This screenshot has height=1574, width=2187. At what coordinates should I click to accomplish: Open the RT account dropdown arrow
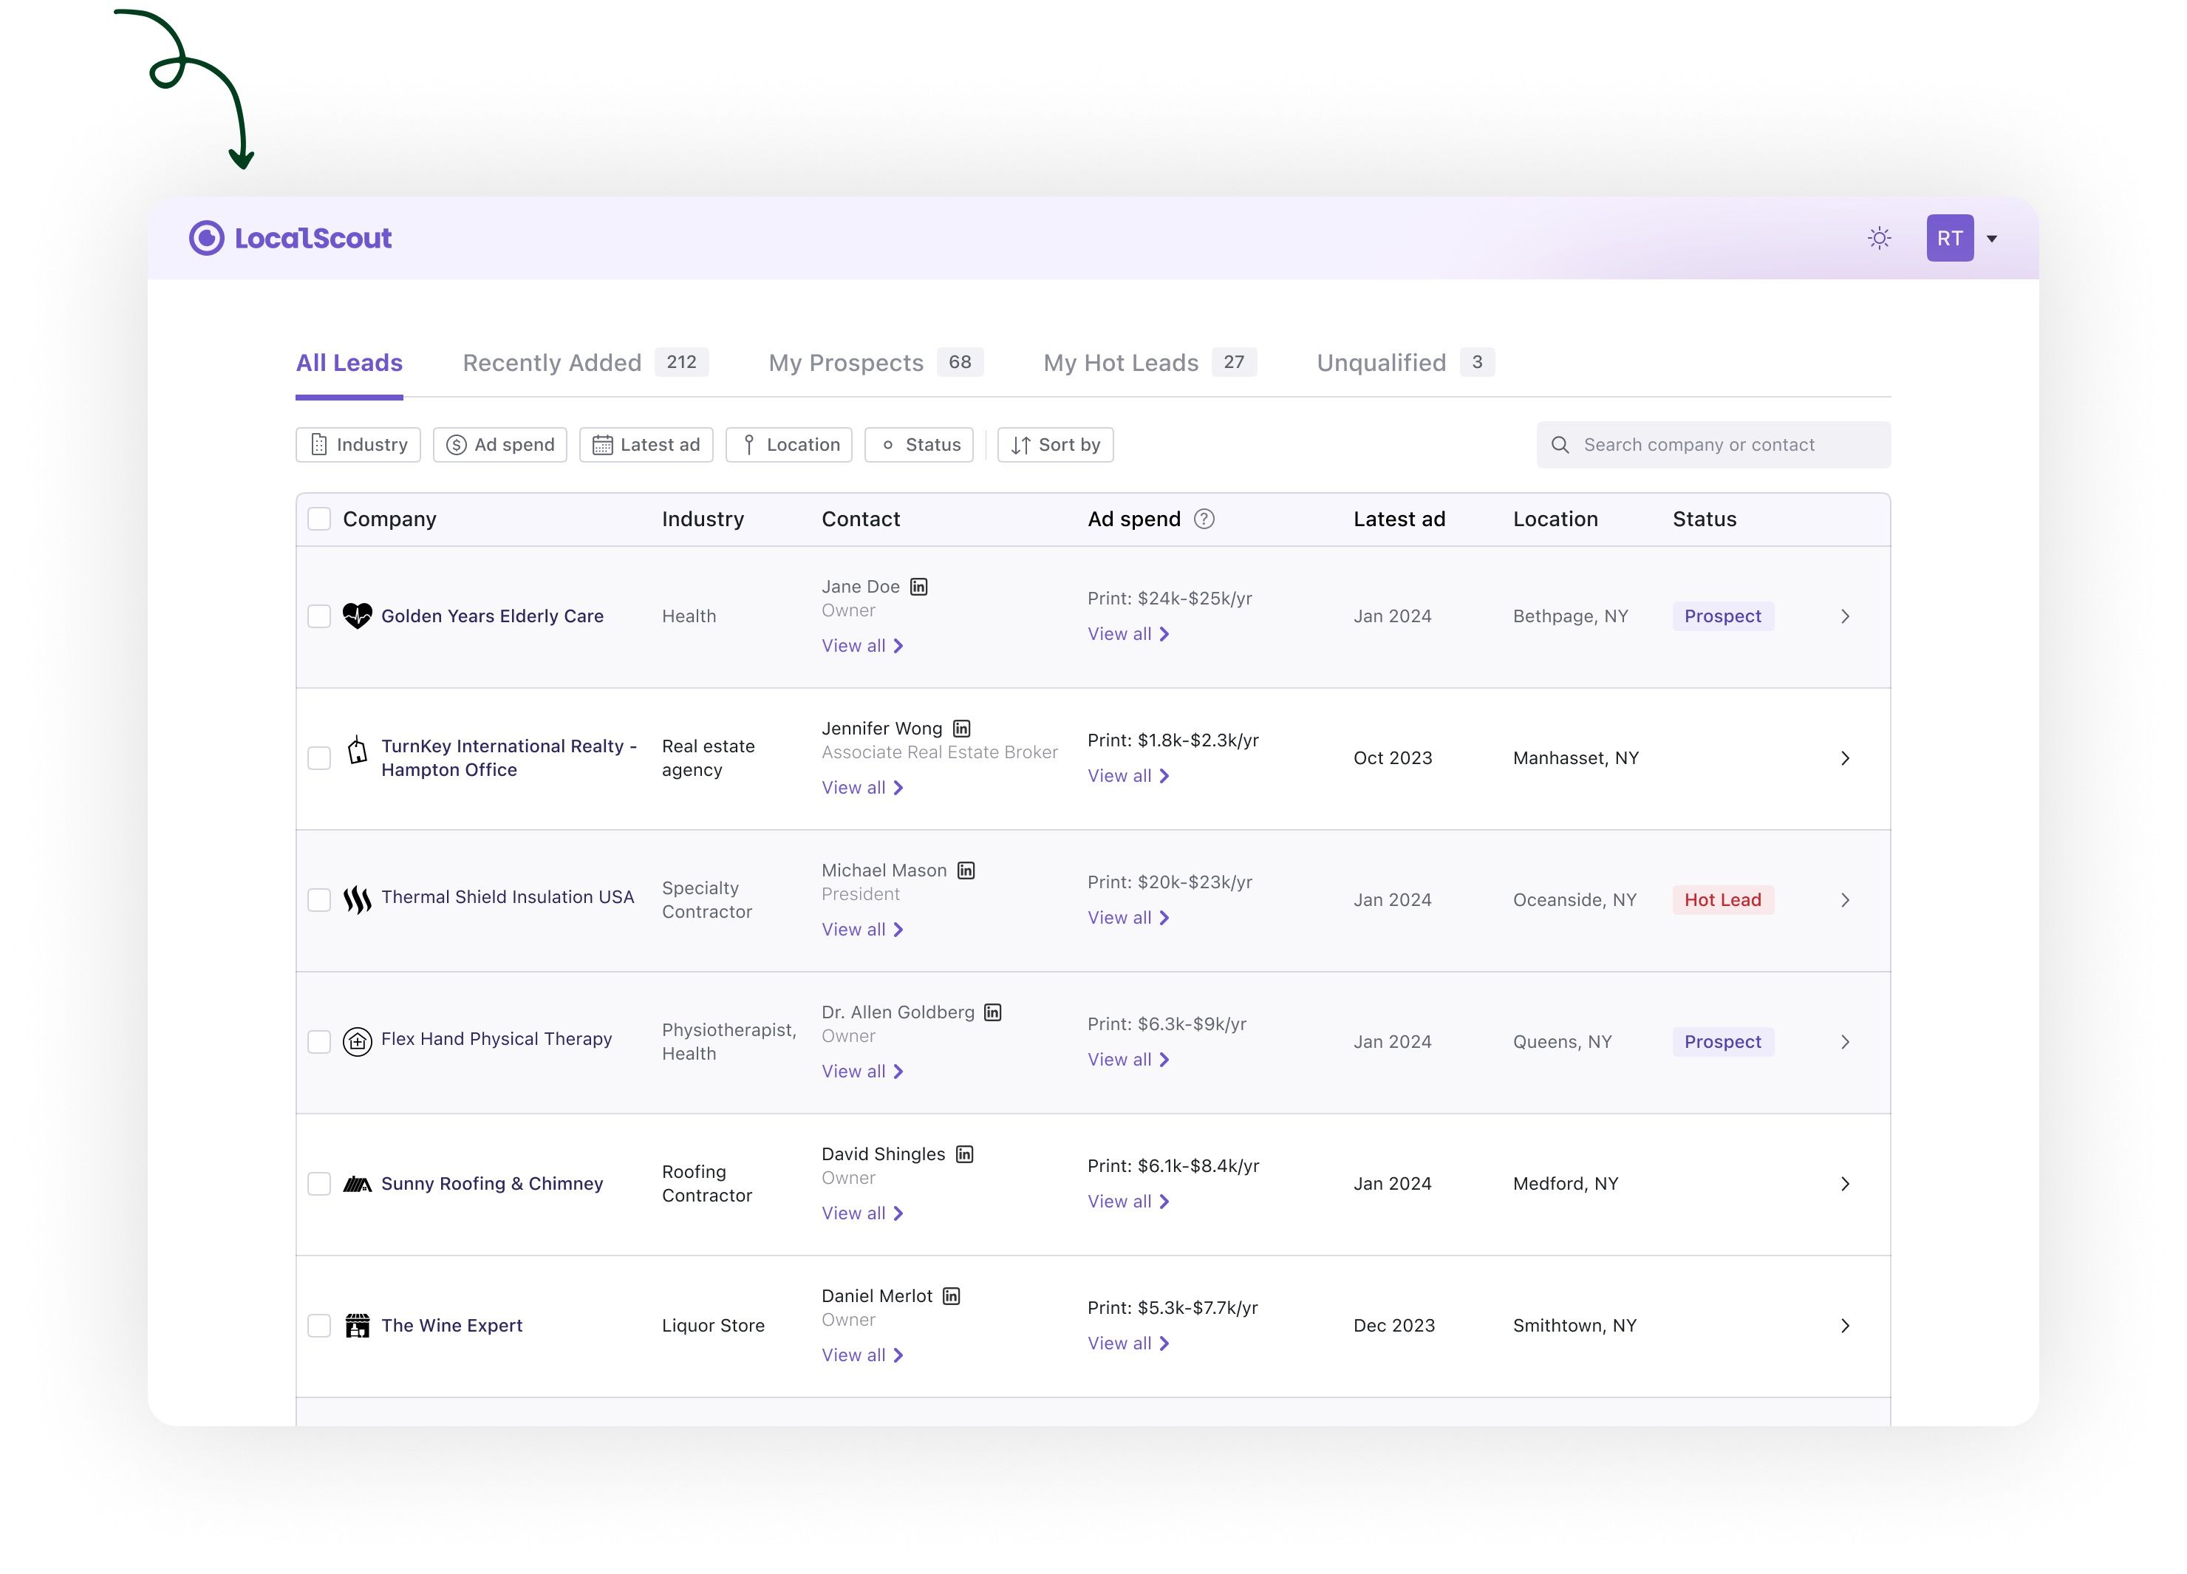coord(1991,238)
